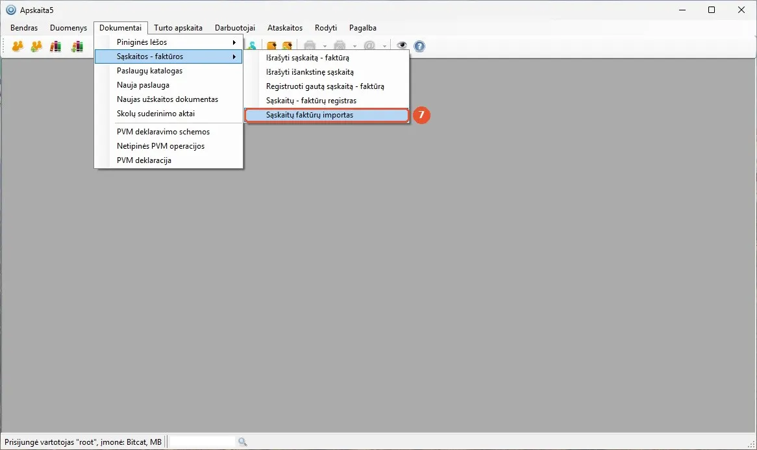Select Piniginės lėšos menu entry
The image size is (757, 450).
169,42
